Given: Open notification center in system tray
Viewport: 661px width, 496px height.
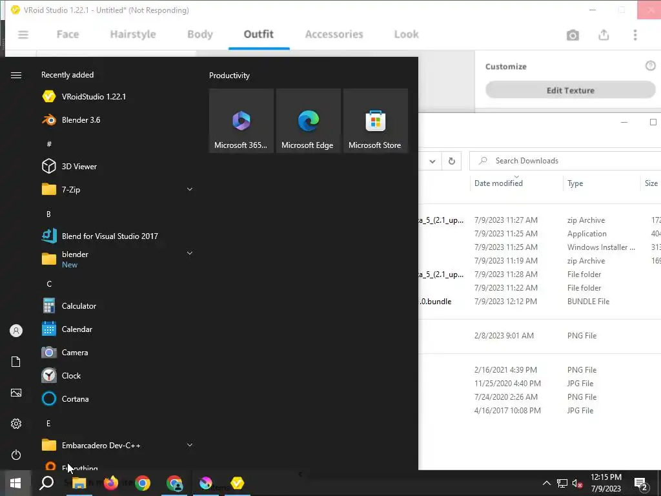Looking at the screenshot, I should click(x=641, y=483).
